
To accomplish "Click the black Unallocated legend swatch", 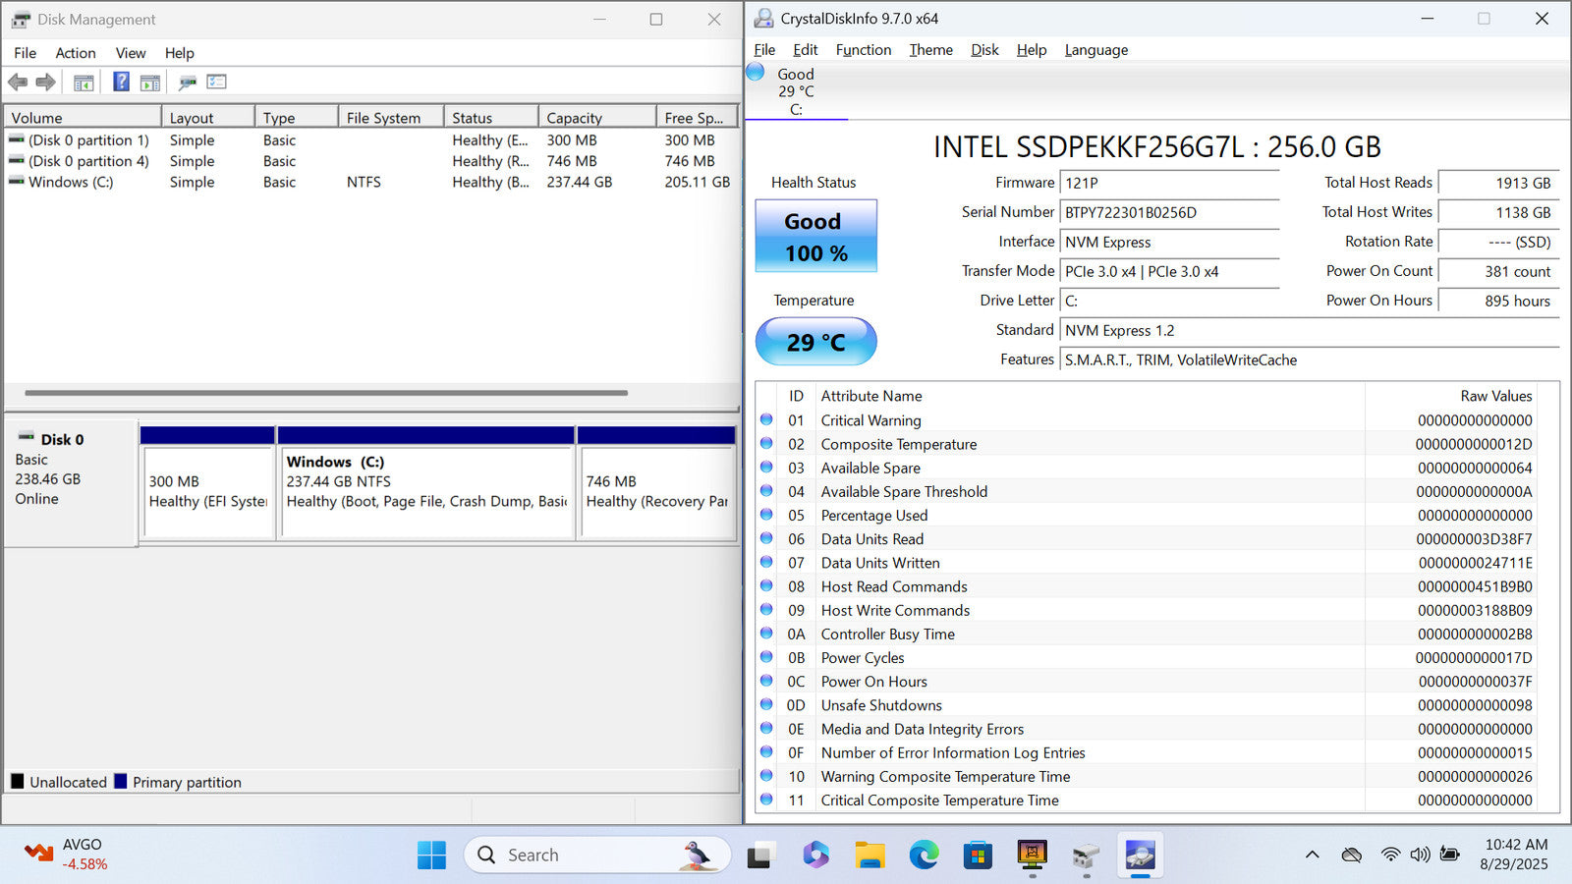I will pyautogui.click(x=18, y=781).
